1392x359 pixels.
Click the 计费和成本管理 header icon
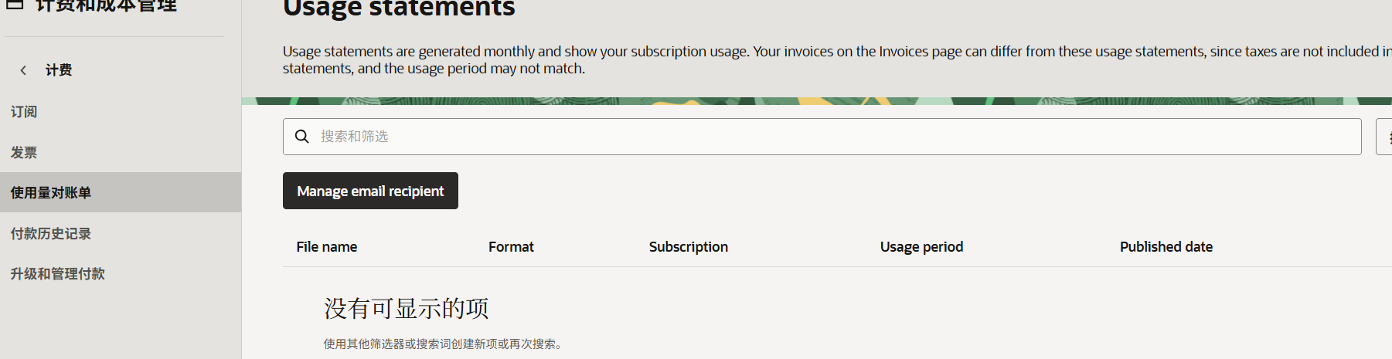tap(15, 4)
